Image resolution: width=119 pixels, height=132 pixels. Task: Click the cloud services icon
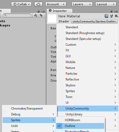(x=38, y=4)
